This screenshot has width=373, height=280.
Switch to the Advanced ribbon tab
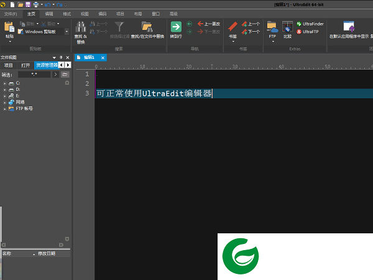point(173,14)
